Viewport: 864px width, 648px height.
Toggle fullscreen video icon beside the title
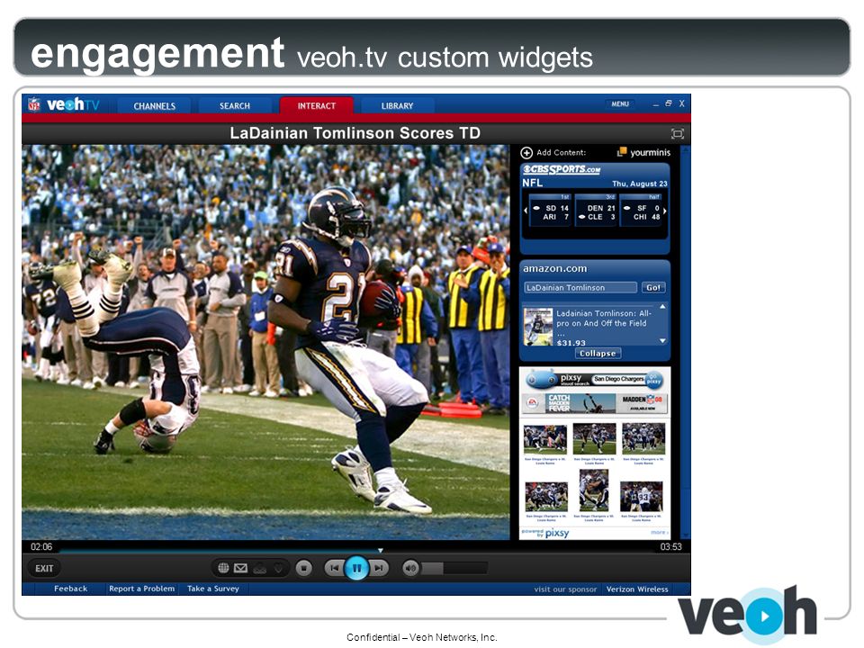coord(677,133)
